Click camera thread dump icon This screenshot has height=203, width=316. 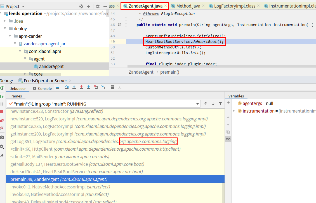tap(2, 137)
